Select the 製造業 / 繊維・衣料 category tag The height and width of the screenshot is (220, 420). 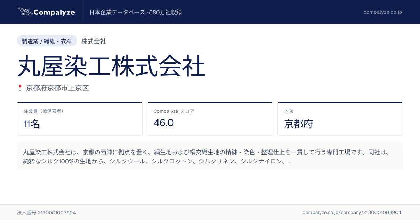pos(47,41)
